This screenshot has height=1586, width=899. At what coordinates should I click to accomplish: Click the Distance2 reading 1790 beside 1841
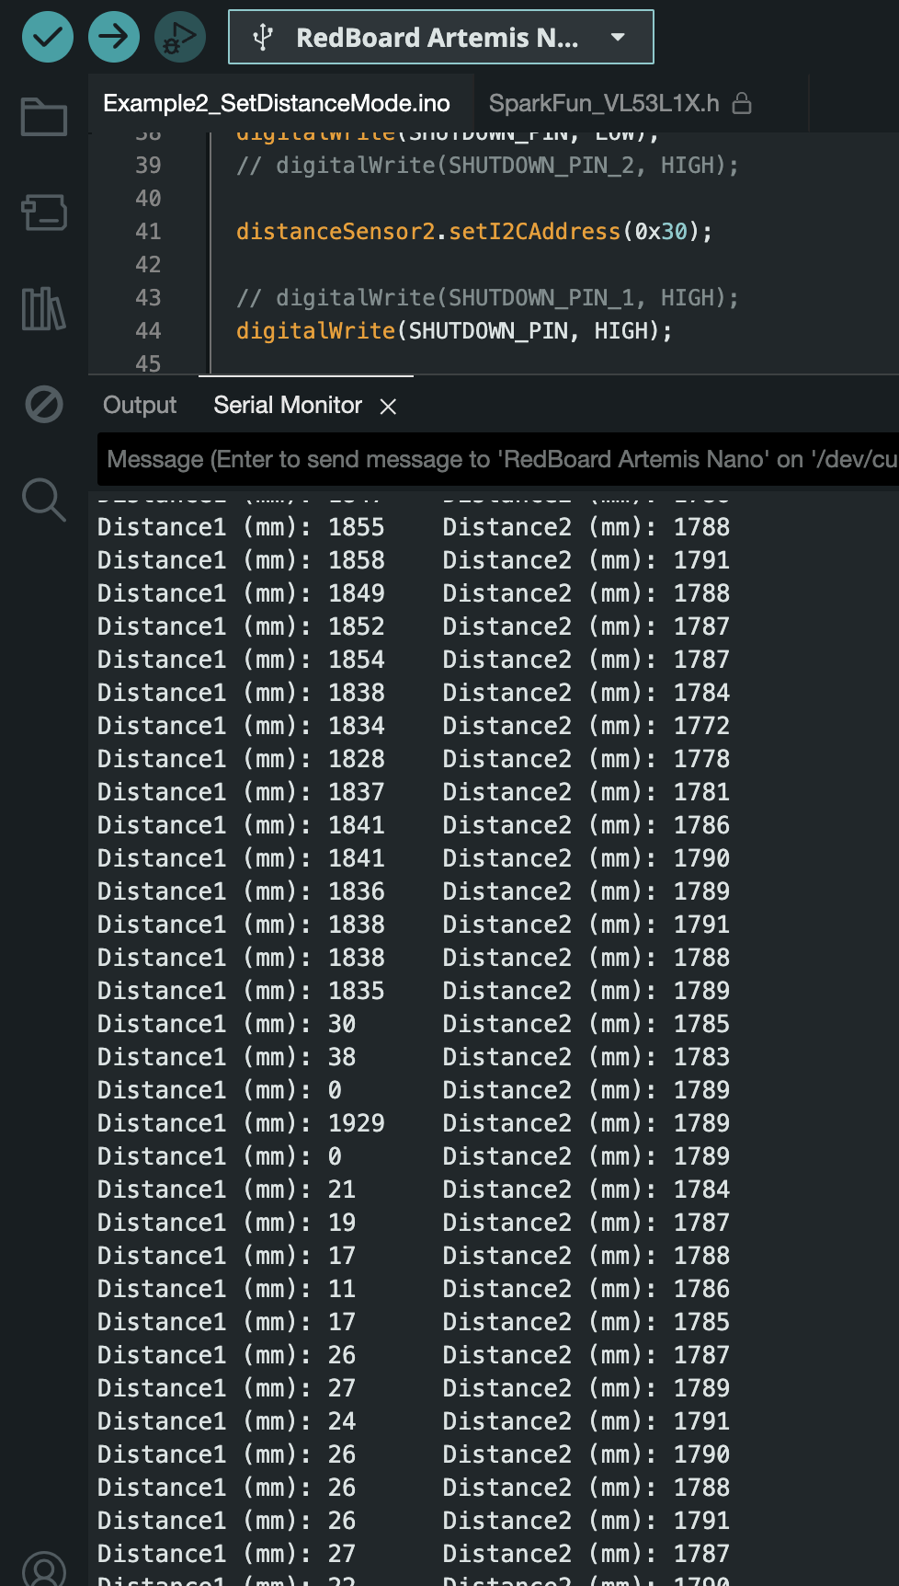701,858
